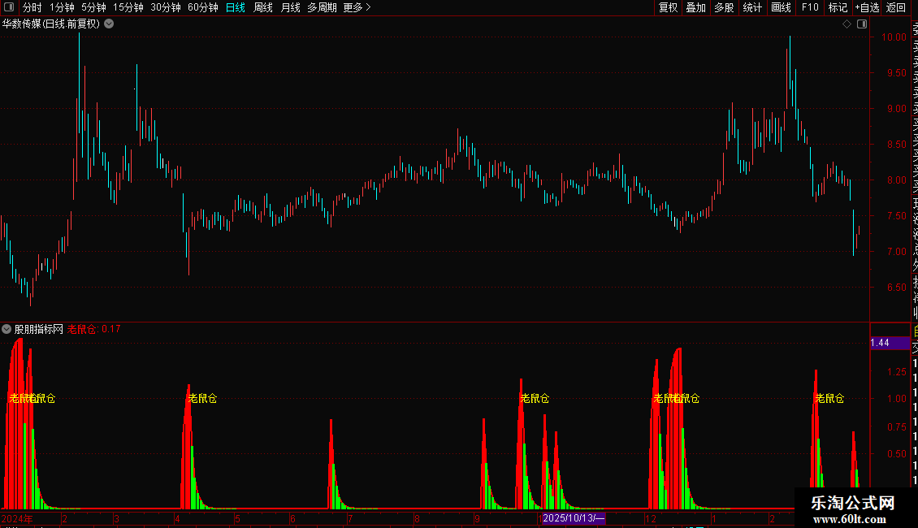Switch to 分时 intraday view

tap(32, 7)
